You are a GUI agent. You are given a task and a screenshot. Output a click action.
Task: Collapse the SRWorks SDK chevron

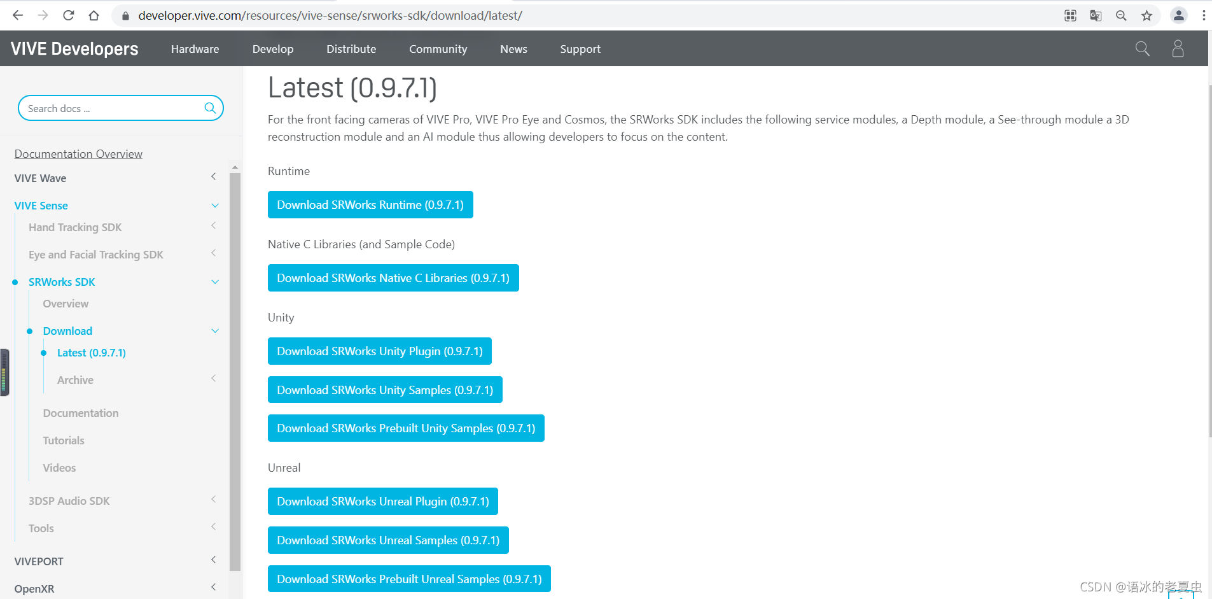(x=215, y=282)
